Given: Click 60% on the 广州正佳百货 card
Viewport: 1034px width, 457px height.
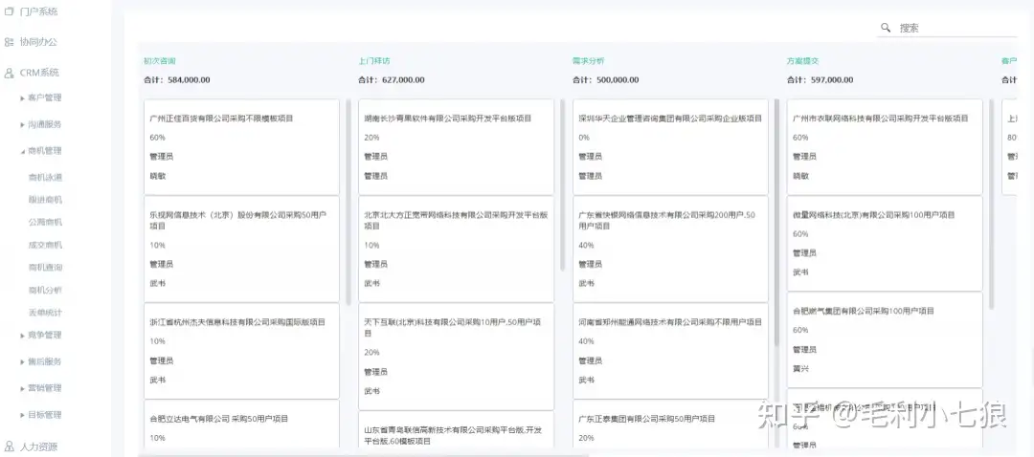Looking at the screenshot, I should pos(158,138).
